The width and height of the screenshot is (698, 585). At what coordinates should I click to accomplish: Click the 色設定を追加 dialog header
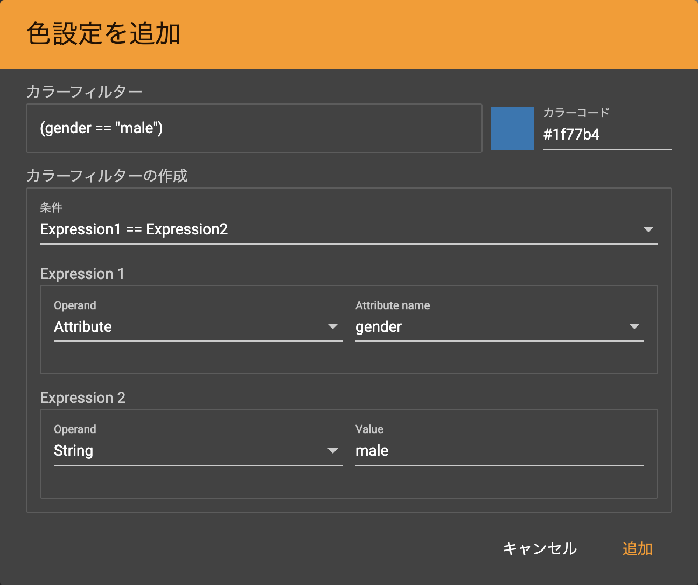coord(104,34)
